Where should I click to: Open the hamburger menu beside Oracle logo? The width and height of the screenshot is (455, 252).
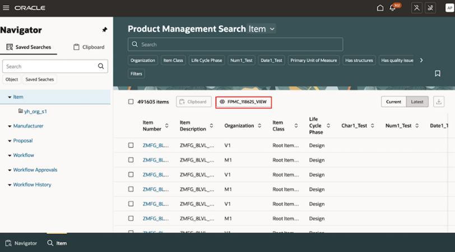click(x=6, y=8)
